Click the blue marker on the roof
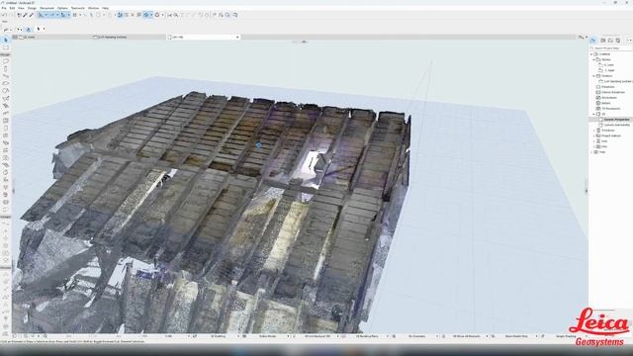 pyautogui.click(x=259, y=145)
